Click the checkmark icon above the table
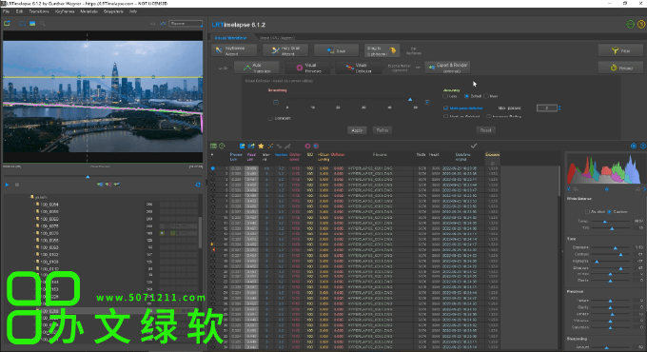Screen dimensions: 647x352 [474, 146]
